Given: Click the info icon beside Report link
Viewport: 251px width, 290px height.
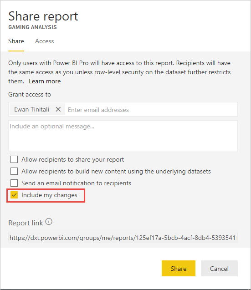Looking at the screenshot, I should point(49,222).
